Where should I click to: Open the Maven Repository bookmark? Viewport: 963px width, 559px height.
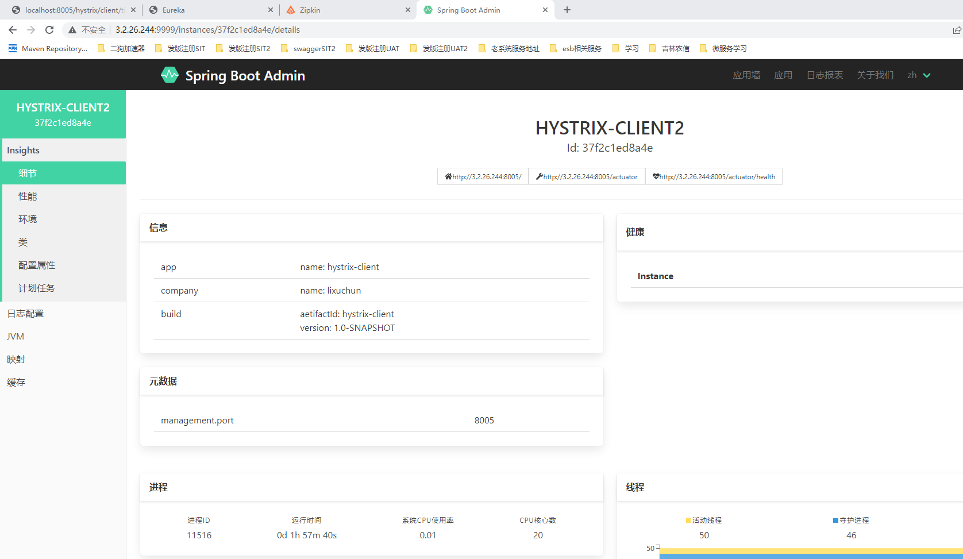point(48,49)
